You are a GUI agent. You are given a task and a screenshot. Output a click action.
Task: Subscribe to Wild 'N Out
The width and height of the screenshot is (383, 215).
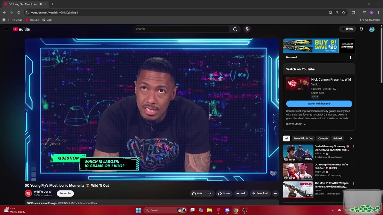click(x=65, y=193)
